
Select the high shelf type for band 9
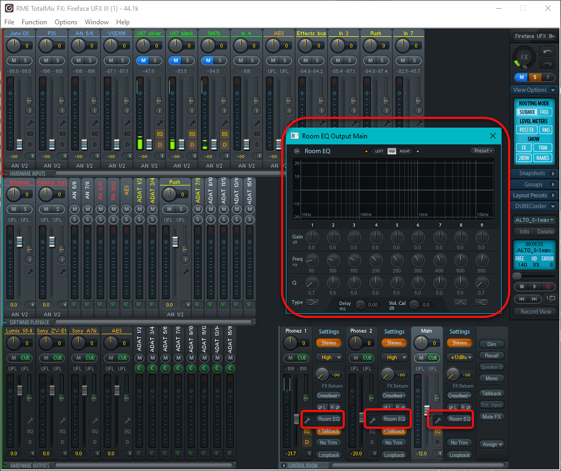click(482, 303)
